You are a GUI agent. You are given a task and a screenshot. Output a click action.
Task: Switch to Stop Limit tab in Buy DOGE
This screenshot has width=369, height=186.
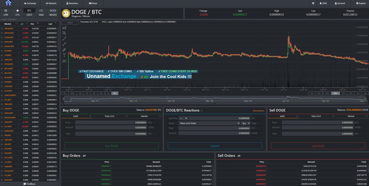point(109,116)
